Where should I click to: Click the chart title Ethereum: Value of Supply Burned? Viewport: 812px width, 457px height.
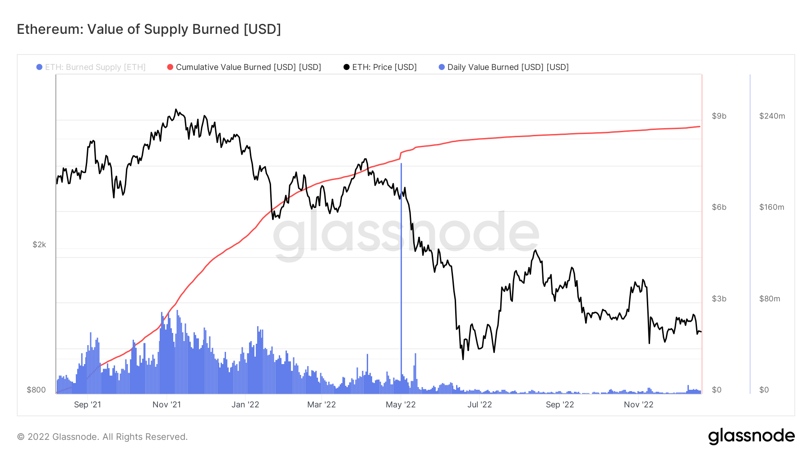pyautogui.click(x=149, y=29)
